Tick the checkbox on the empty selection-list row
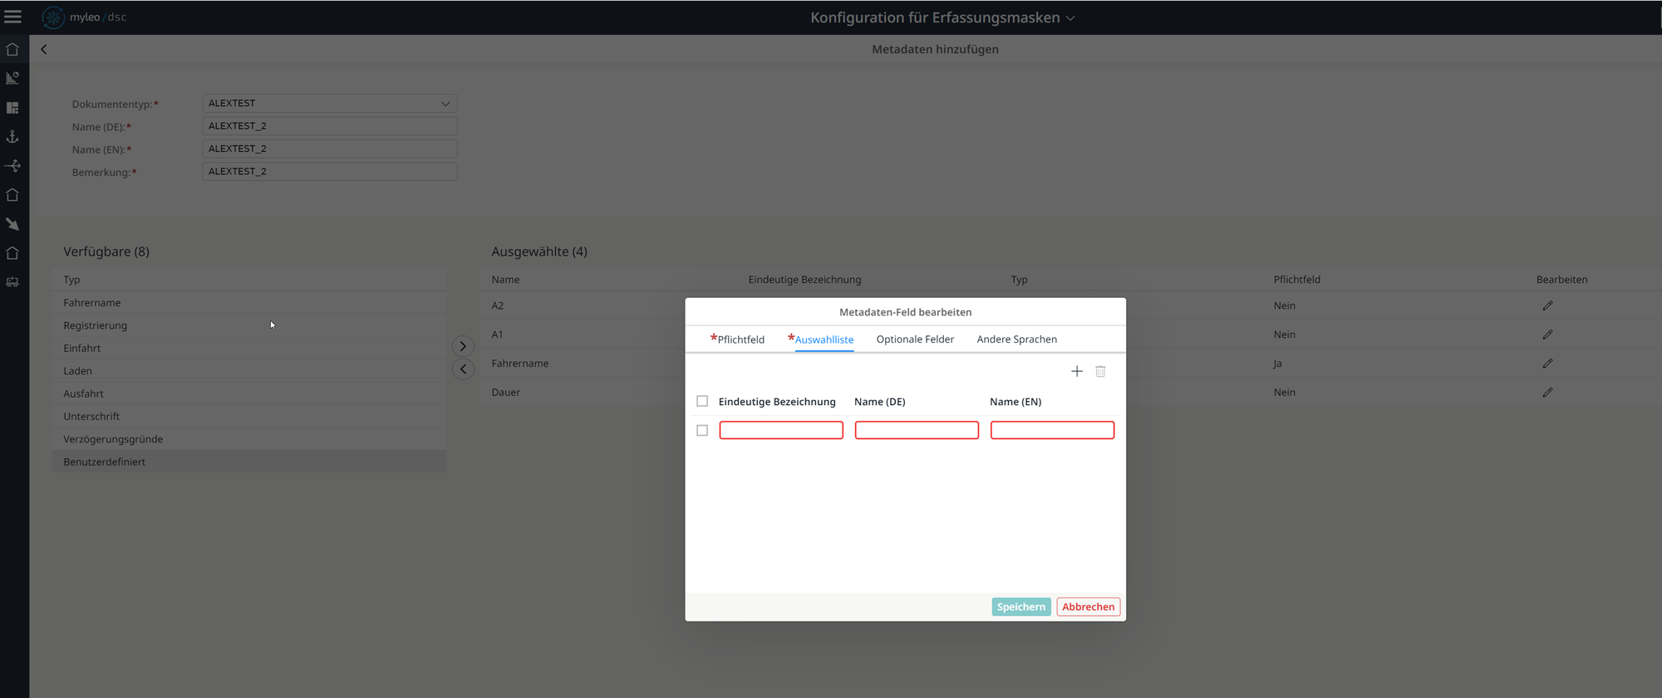 click(702, 431)
